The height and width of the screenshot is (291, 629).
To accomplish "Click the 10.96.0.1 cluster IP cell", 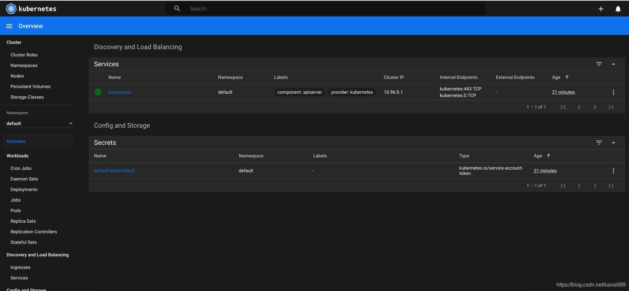I will [393, 92].
